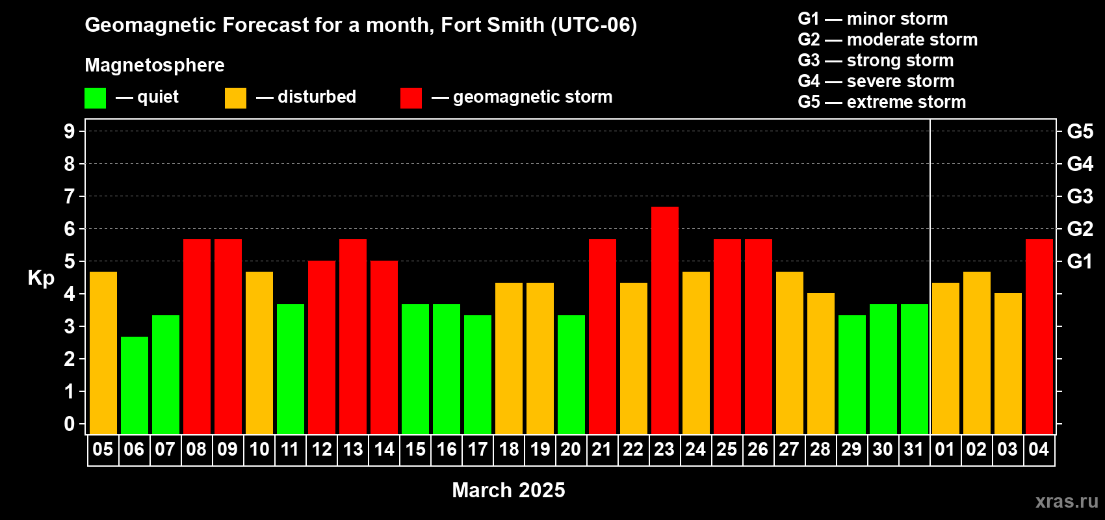The width and height of the screenshot is (1105, 520).
Task: Click the G5 right-axis label
Action: click(1080, 131)
